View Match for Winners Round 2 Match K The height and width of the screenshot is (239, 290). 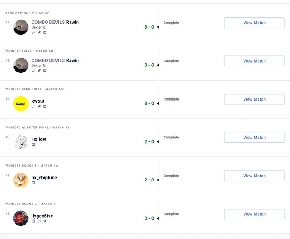point(254,214)
